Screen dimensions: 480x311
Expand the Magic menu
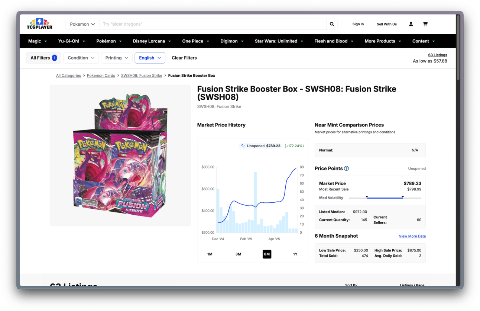tap(38, 41)
